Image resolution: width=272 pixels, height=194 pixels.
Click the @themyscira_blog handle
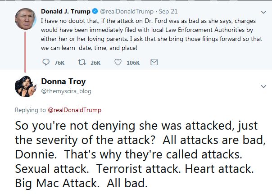click(66, 91)
